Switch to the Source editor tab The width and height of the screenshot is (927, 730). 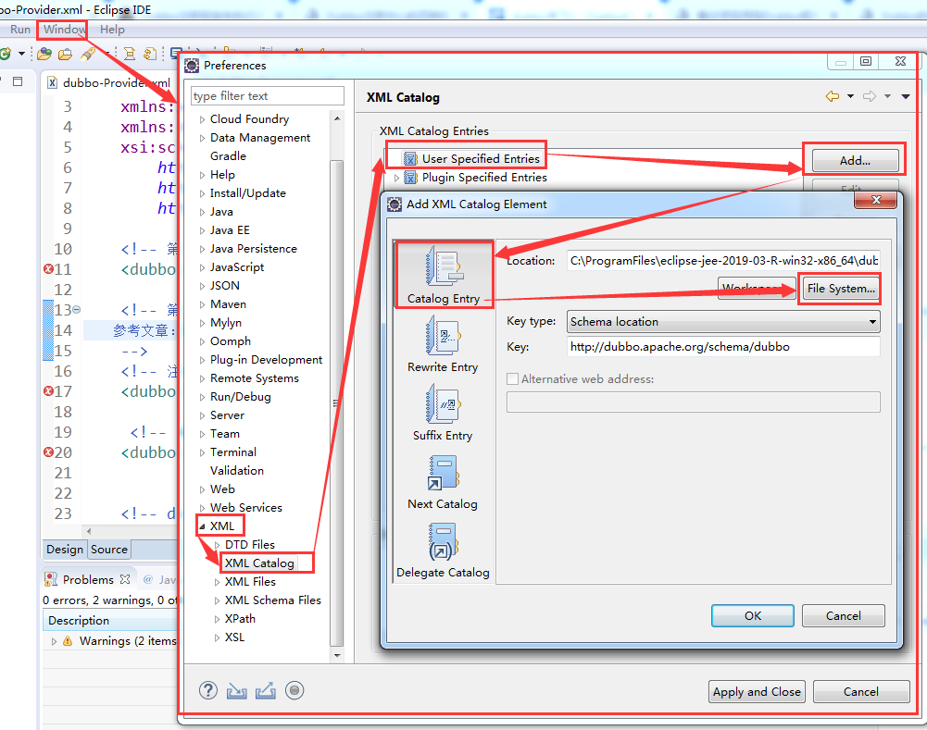(x=109, y=550)
